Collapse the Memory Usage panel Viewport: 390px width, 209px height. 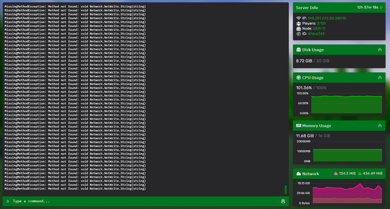380,126
